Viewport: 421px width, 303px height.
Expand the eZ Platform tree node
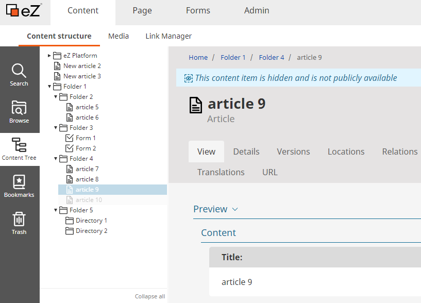tap(49, 56)
